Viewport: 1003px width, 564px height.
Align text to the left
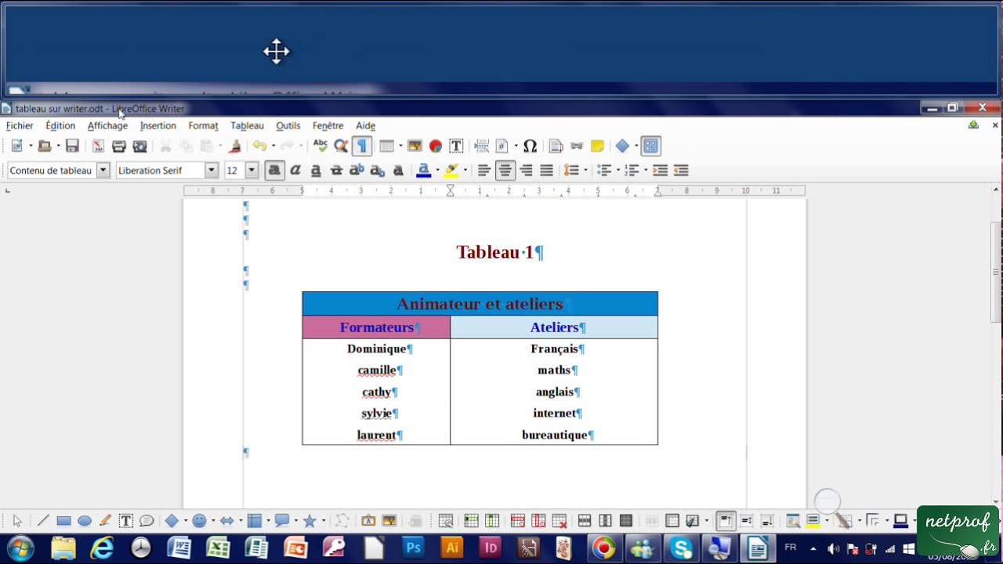(484, 170)
